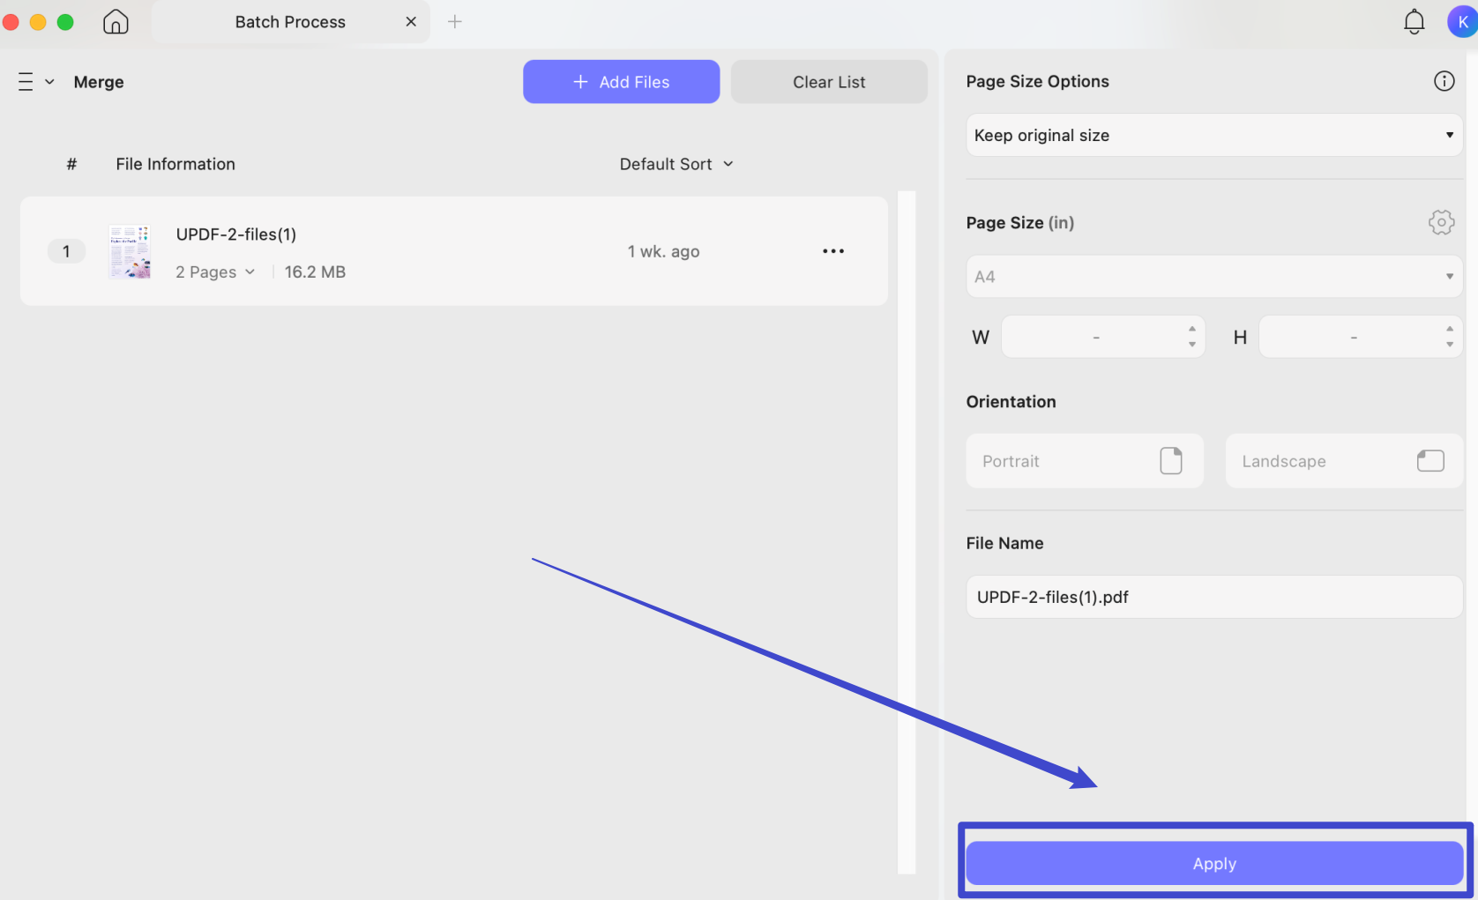Expand the 2 Pages dropdown
This screenshot has width=1478, height=900.
coord(215,272)
